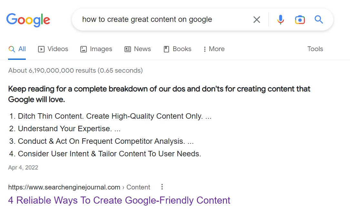Image resolution: width=350 pixels, height=211 pixels.
Task: Switch to the All results tab
Action: (17, 49)
